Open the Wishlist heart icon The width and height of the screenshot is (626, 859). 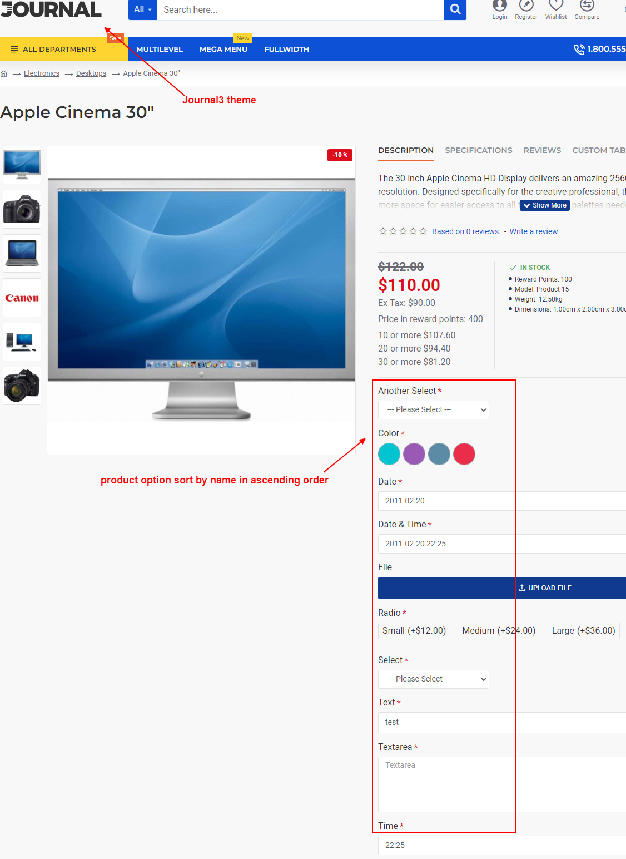[556, 6]
